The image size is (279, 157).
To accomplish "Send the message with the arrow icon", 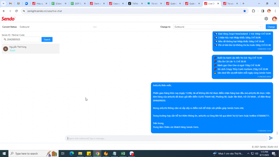I will coord(271,138).
